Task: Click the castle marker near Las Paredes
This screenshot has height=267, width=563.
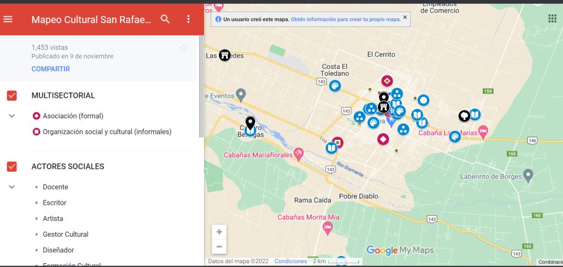Action: (x=224, y=55)
